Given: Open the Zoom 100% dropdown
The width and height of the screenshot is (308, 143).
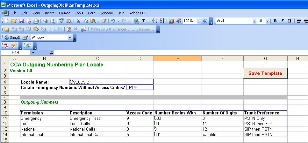Looking at the screenshot, I should pos(199,21).
